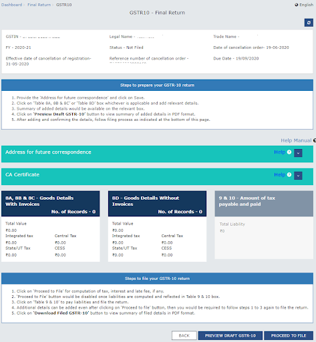Image resolution: width=316 pixels, height=342 pixels.
Task: Click 'Date of cancellation order- 19-06-2020' text
Action: pyautogui.click(x=251, y=47)
